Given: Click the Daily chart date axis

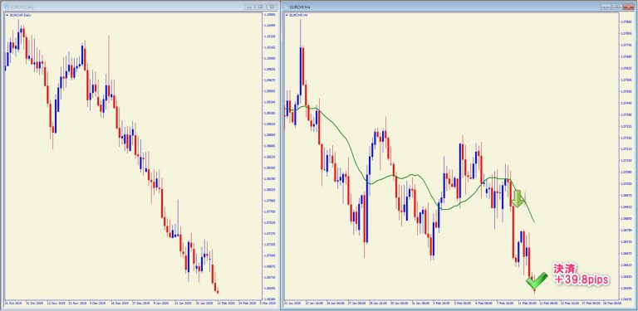Looking at the screenshot, I should pos(132,304).
